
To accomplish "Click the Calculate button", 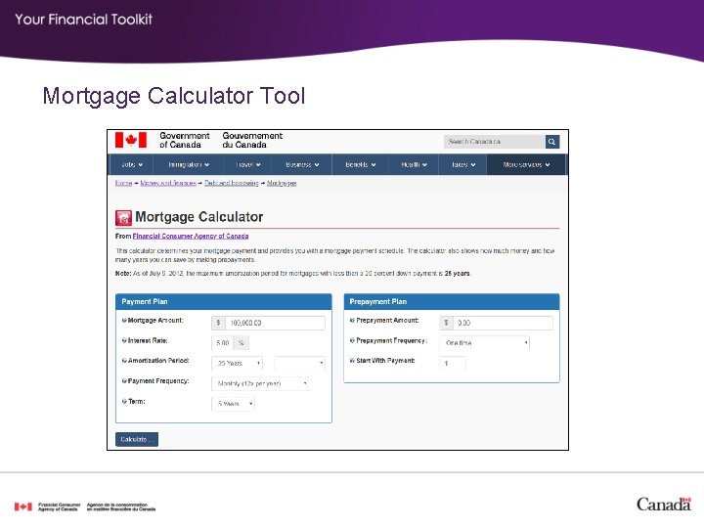I will point(137,439).
